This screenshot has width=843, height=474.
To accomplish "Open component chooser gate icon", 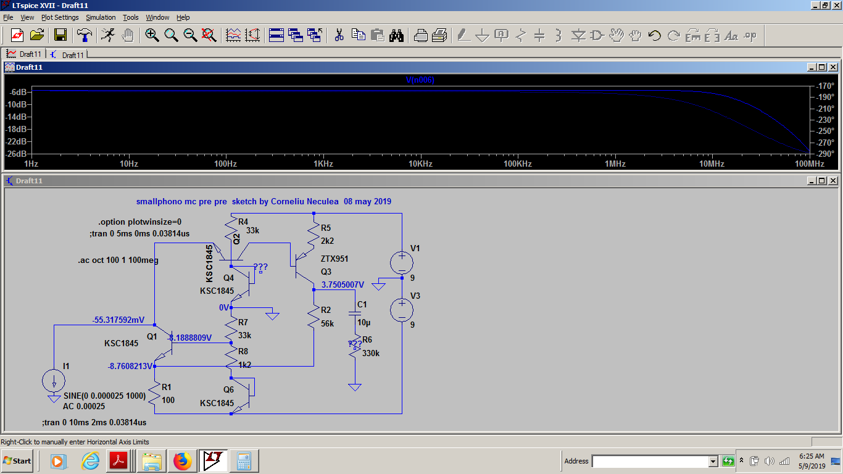I will 597,35.
